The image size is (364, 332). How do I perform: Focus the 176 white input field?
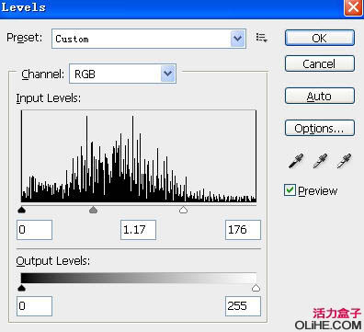point(243,230)
